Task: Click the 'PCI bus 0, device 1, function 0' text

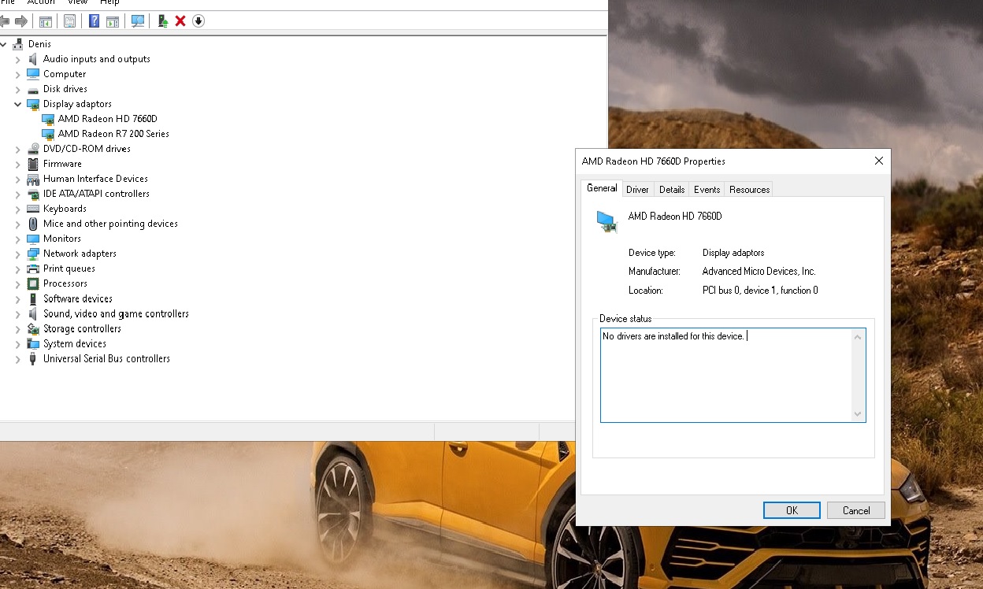Action: pos(760,291)
